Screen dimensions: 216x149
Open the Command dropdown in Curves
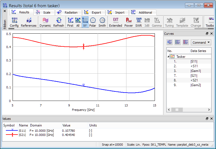201,43
